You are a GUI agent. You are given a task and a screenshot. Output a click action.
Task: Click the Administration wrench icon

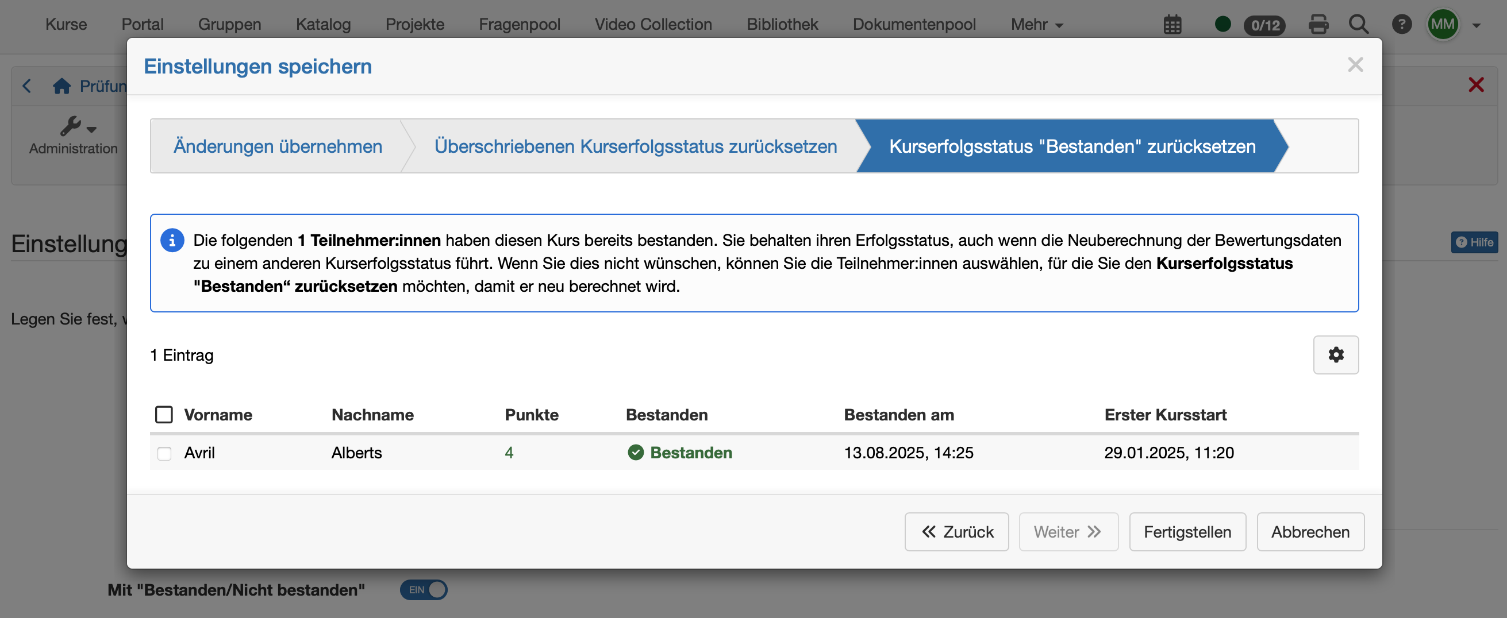[x=72, y=129]
